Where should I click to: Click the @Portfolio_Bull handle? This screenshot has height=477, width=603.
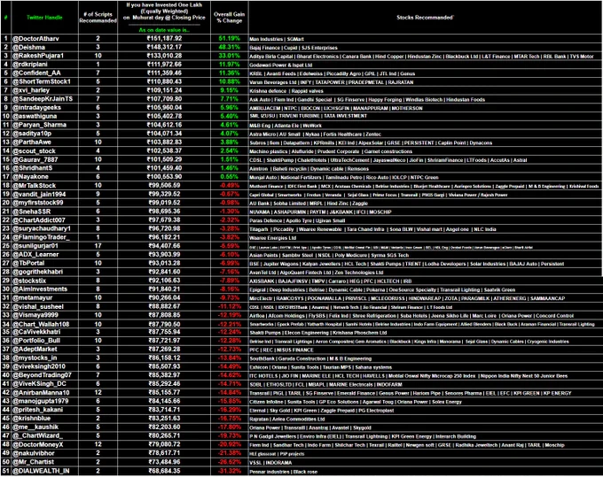click(36, 341)
